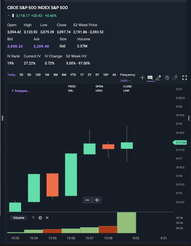Switch chart to 6M range

[x=64, y=75]
